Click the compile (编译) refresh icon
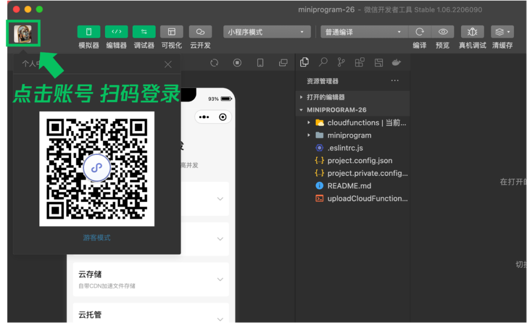The height and width of the screenshot is (323, 527). 420,32
